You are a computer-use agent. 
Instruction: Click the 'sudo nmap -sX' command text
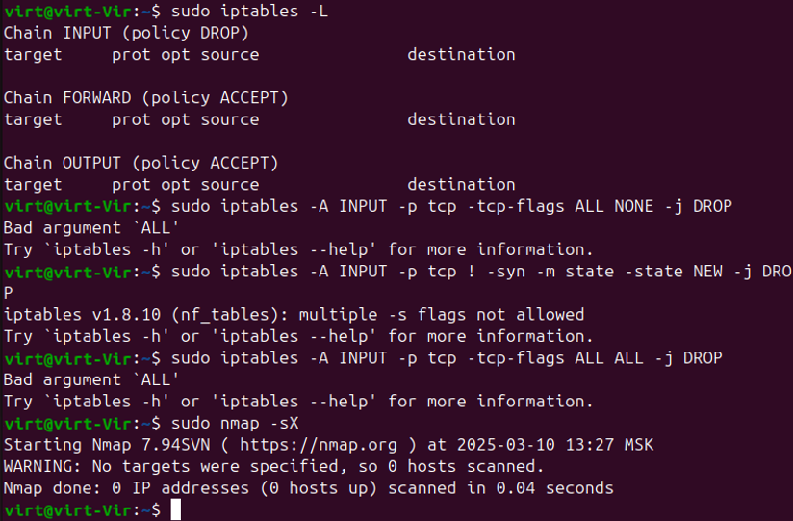point(235,423)
